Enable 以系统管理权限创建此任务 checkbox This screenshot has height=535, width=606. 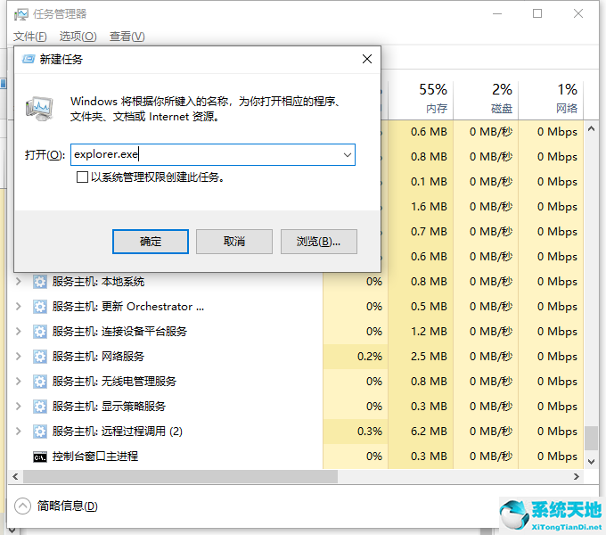click(x=82, y=177)
